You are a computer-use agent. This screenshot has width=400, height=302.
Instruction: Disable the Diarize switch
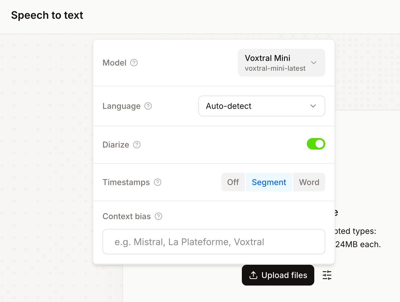(316, 144)
